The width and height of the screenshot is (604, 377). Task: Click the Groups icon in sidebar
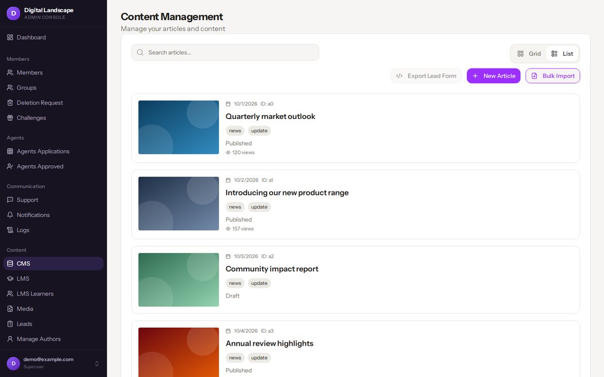pos(10,88)
